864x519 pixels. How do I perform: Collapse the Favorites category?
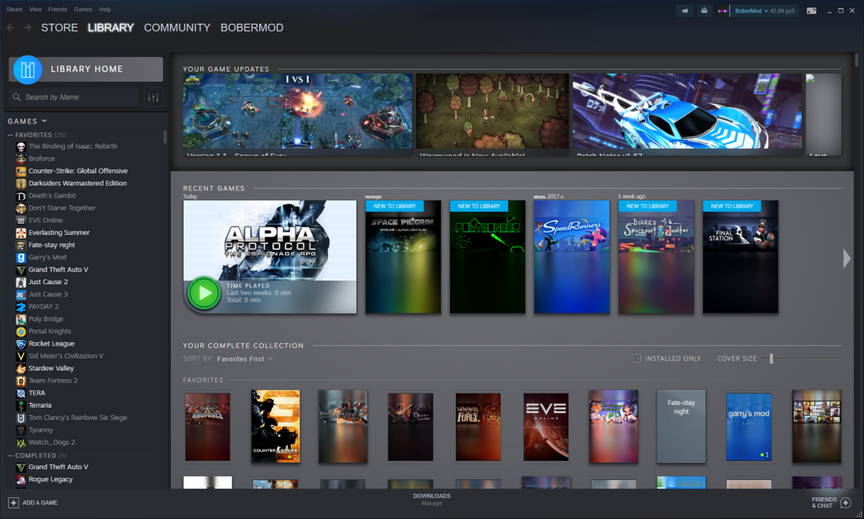click(x=11, y=135)
